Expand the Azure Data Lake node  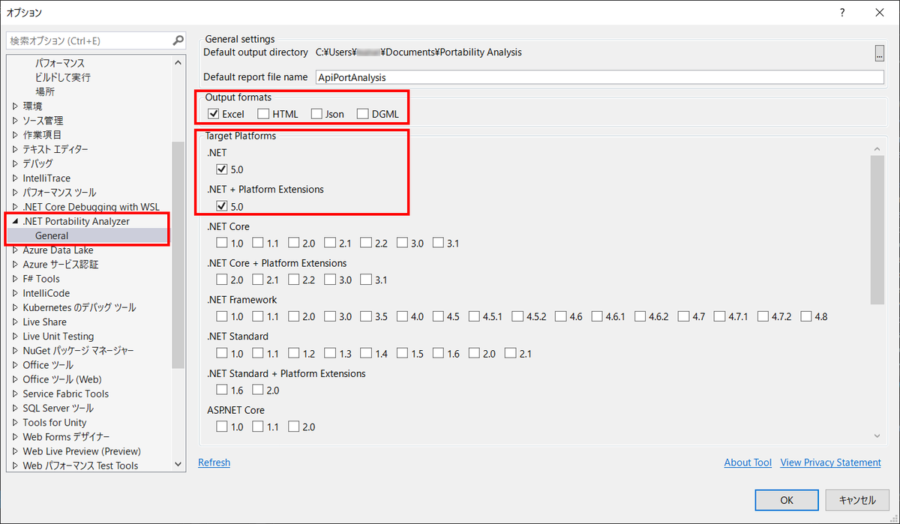pyautogui.click(x=15, y=250)
